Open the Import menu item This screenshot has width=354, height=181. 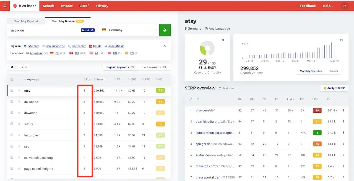67,6
